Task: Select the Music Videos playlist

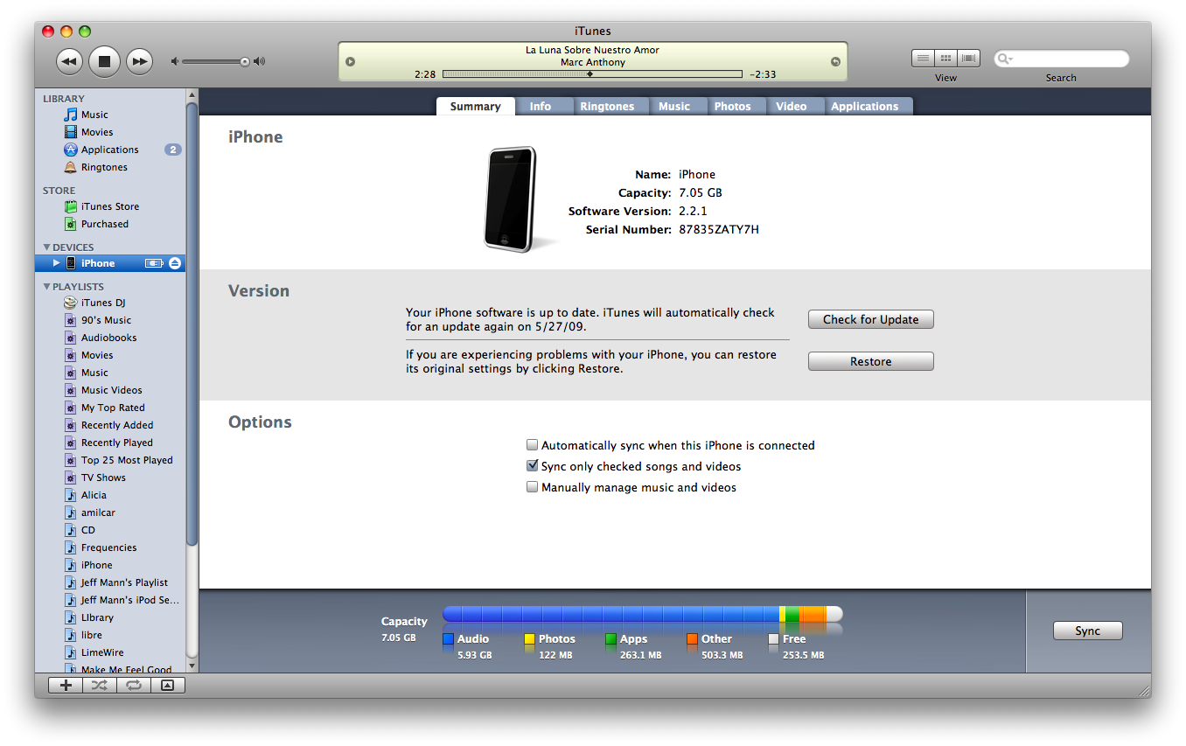Action: (x=110, y=390)
